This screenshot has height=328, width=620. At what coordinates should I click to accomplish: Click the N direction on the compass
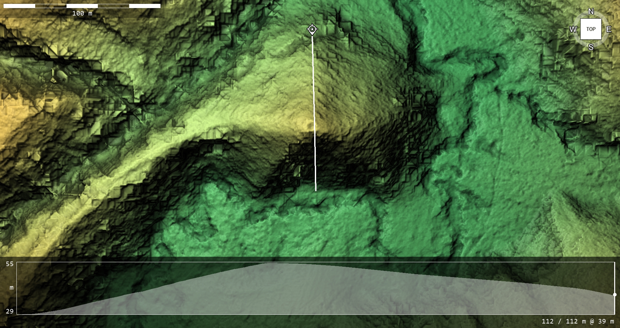[x=591, y=12]
